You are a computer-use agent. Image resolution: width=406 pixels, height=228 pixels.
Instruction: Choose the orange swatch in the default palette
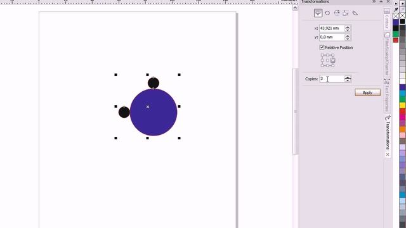(403, 129)
